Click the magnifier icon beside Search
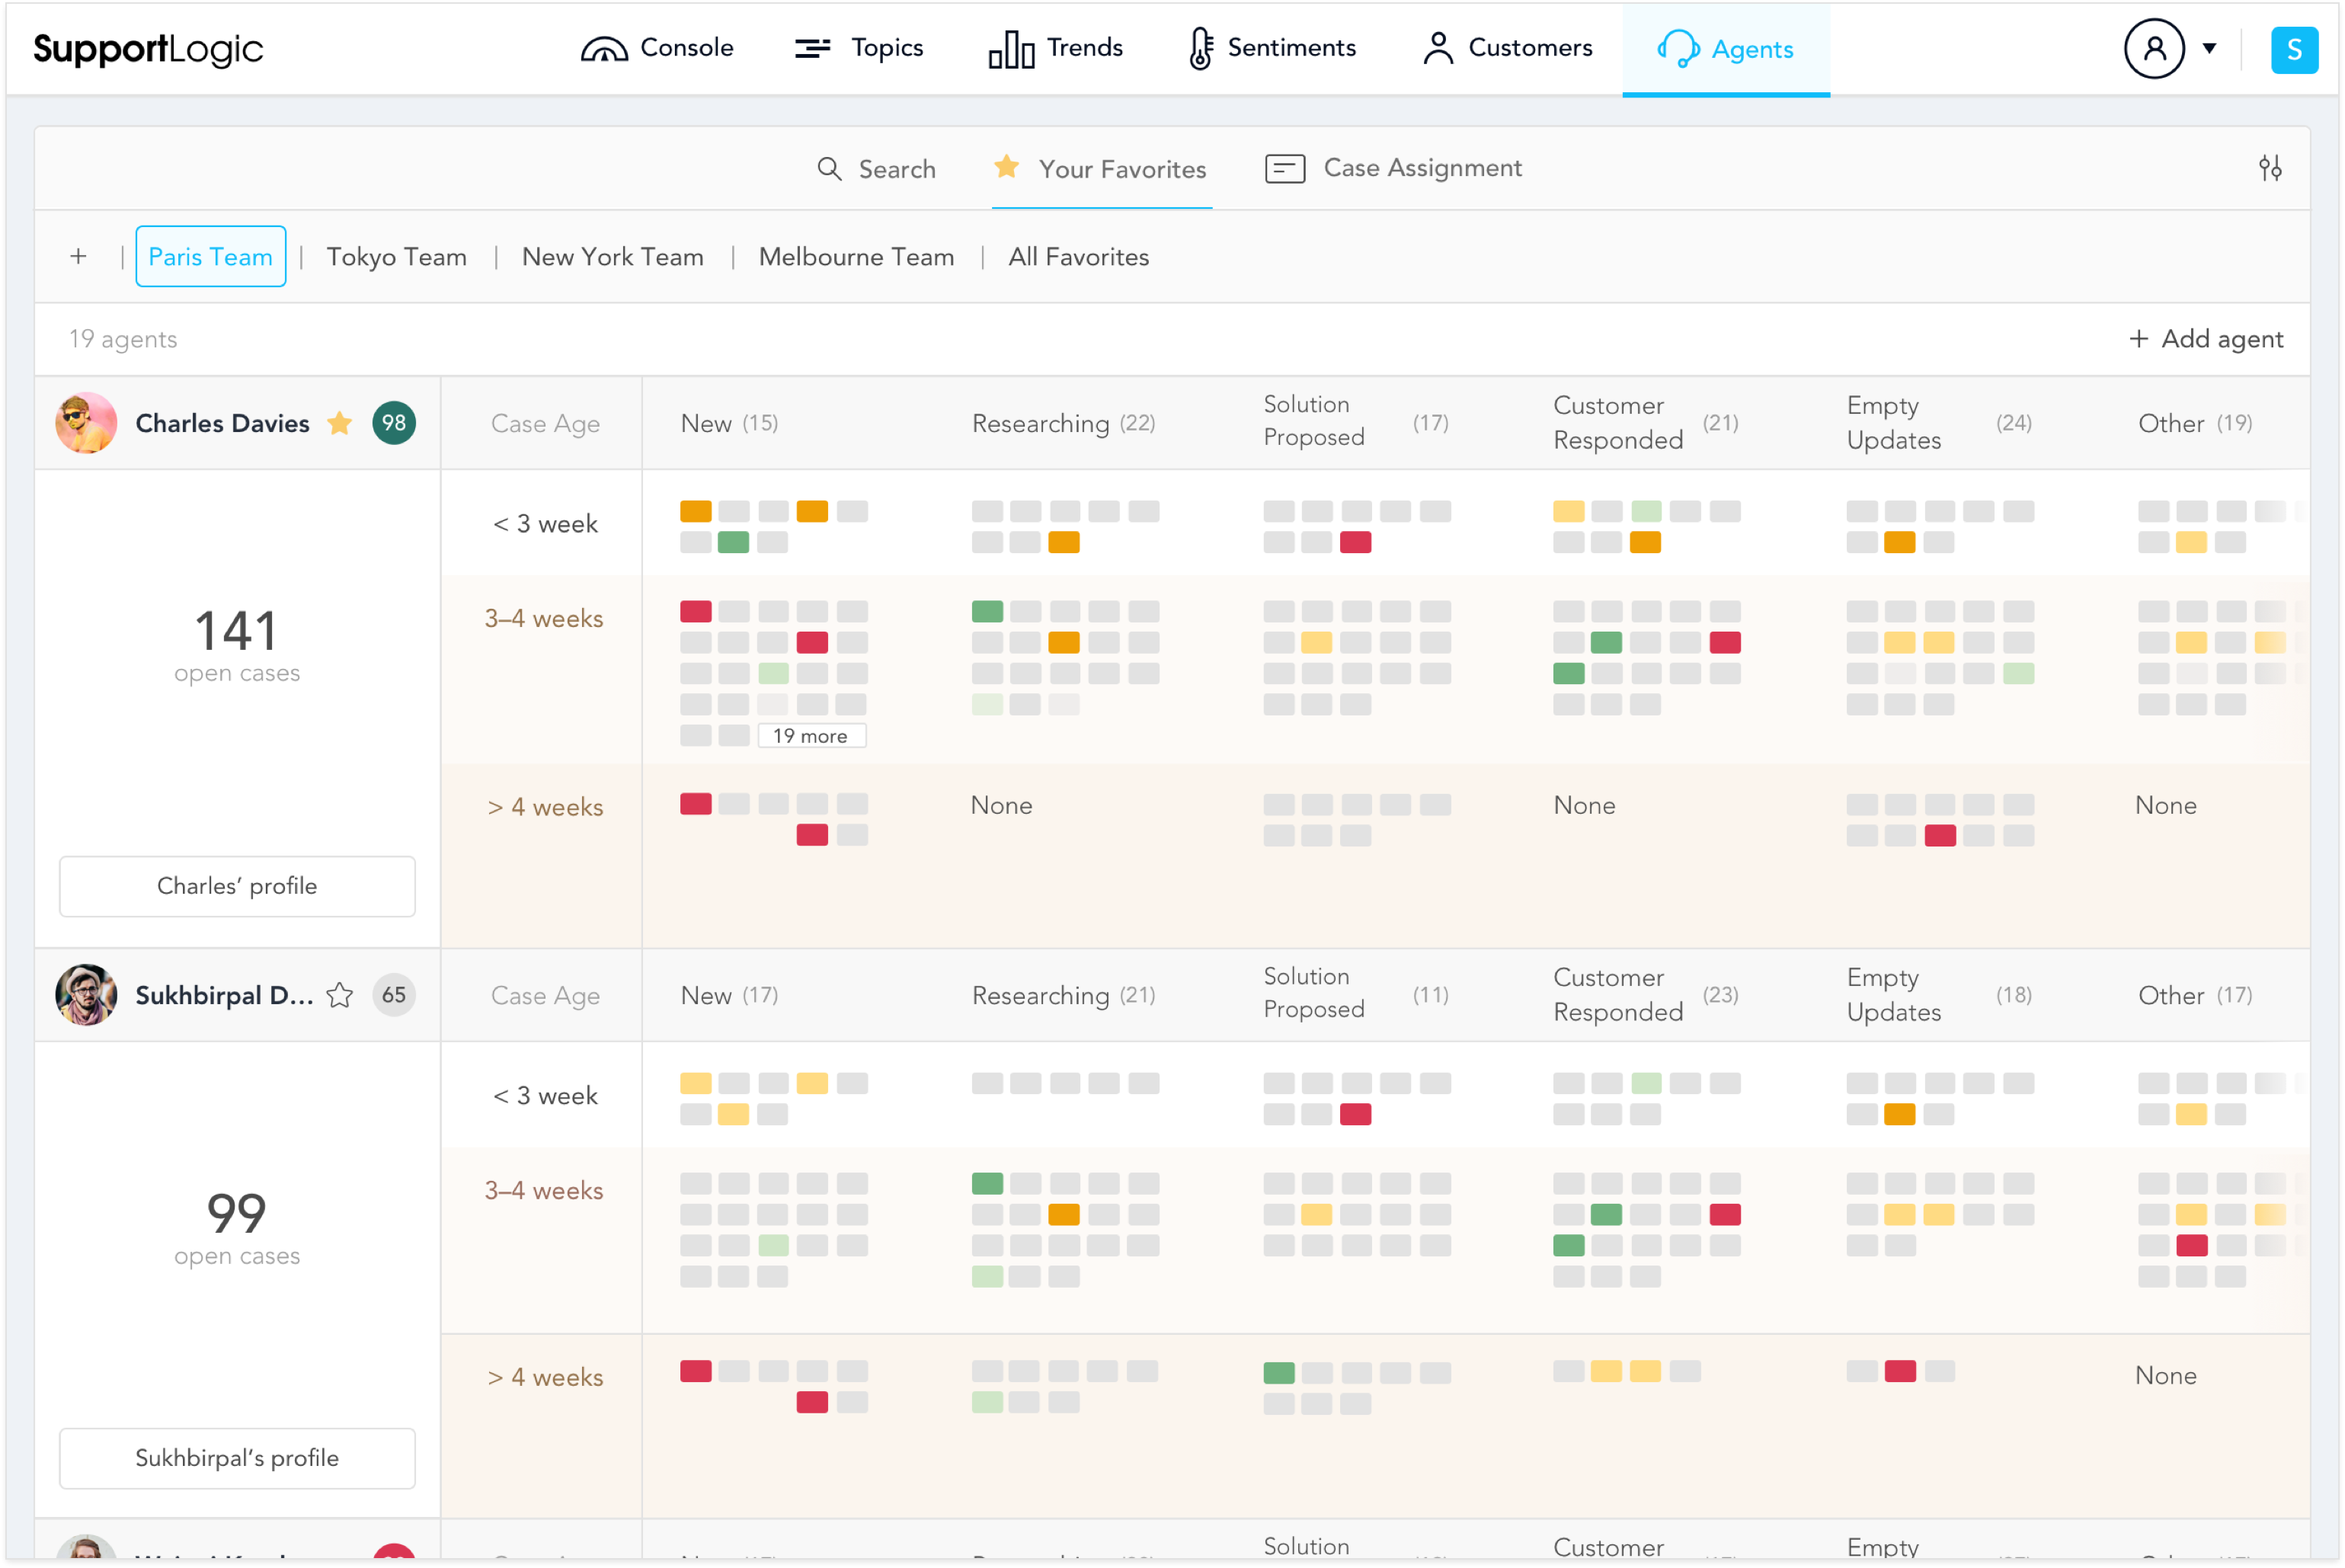The image size is (2345, 1568). [829, 169]
